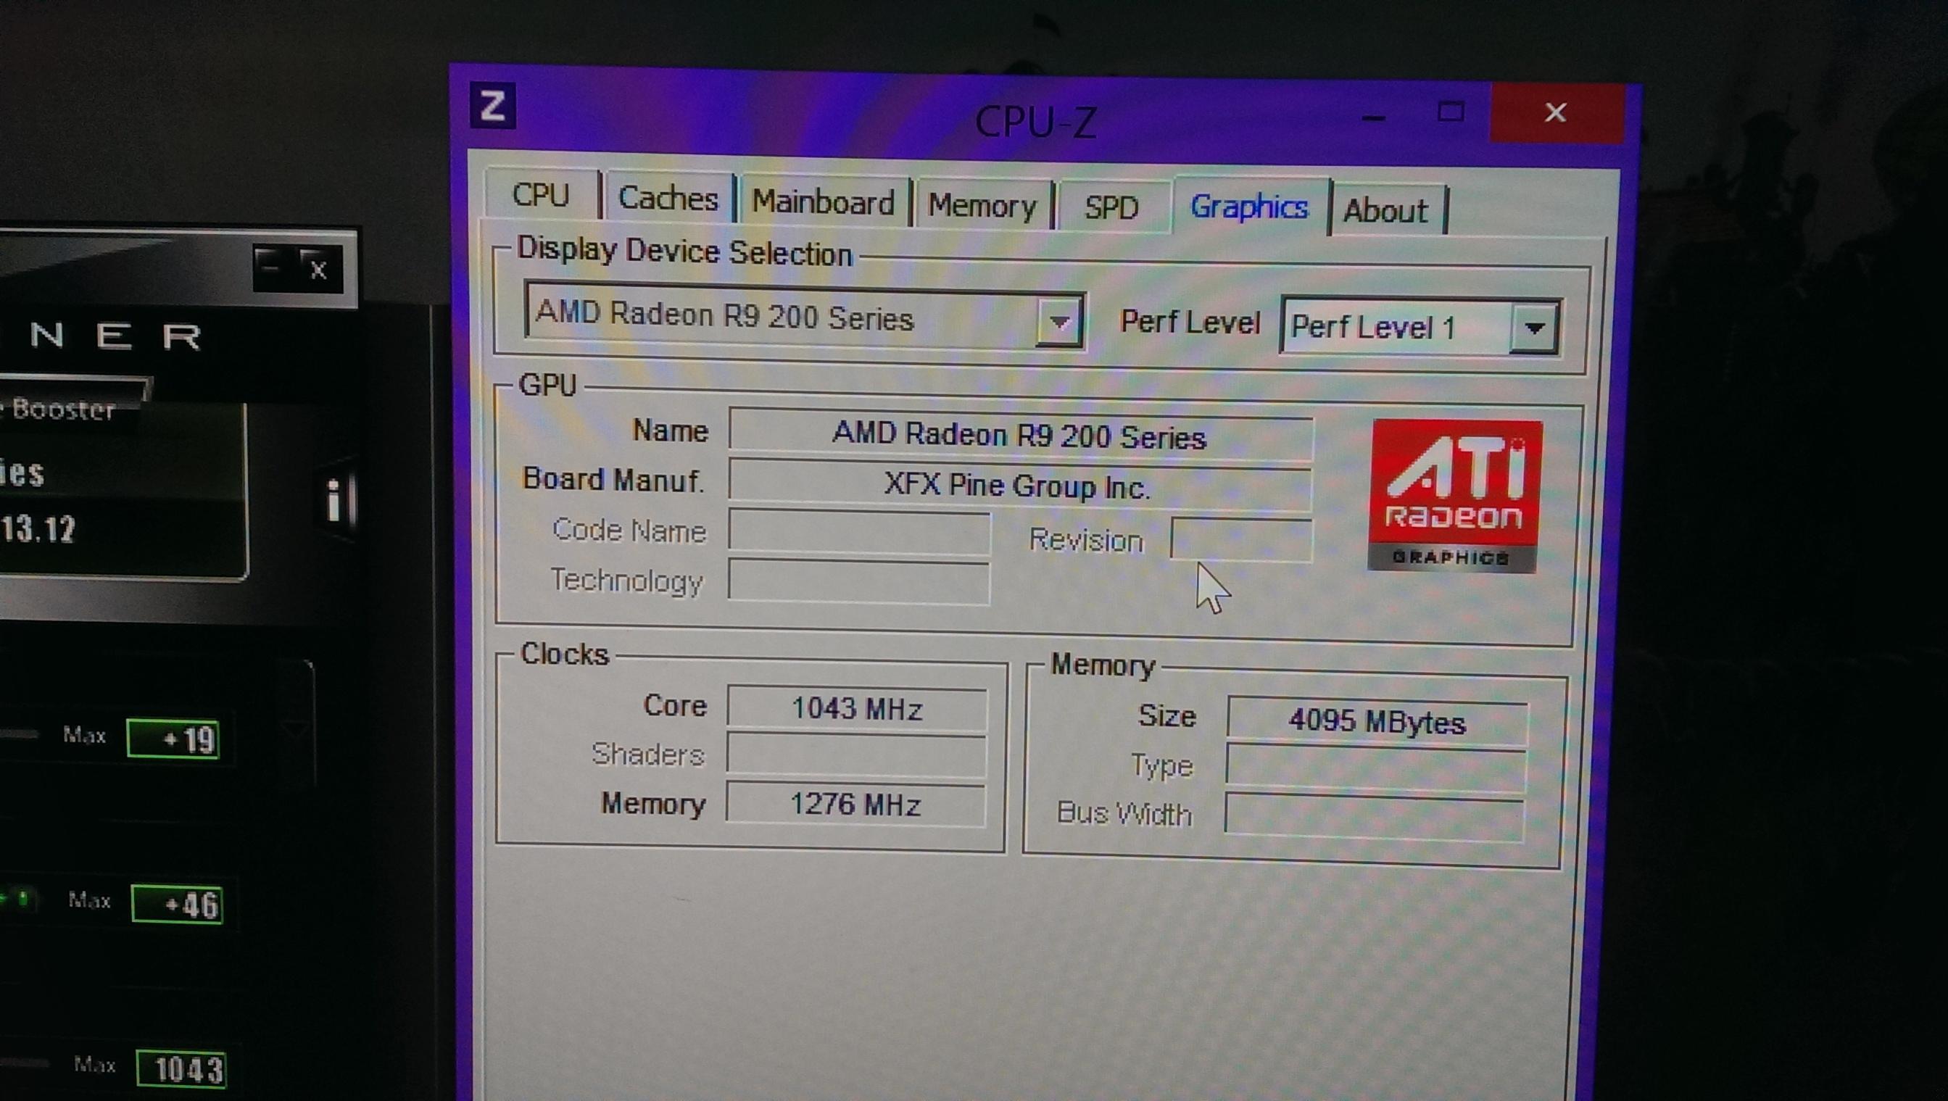Minimize the CPU-Z window
This screenshot has height=1101, width=1948.
coord(1372,117)
